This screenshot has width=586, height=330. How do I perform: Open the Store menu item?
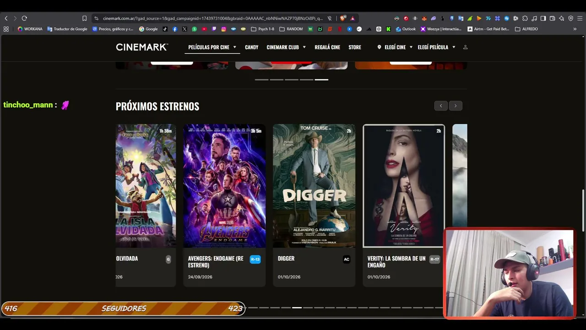[x=355, y=47]
